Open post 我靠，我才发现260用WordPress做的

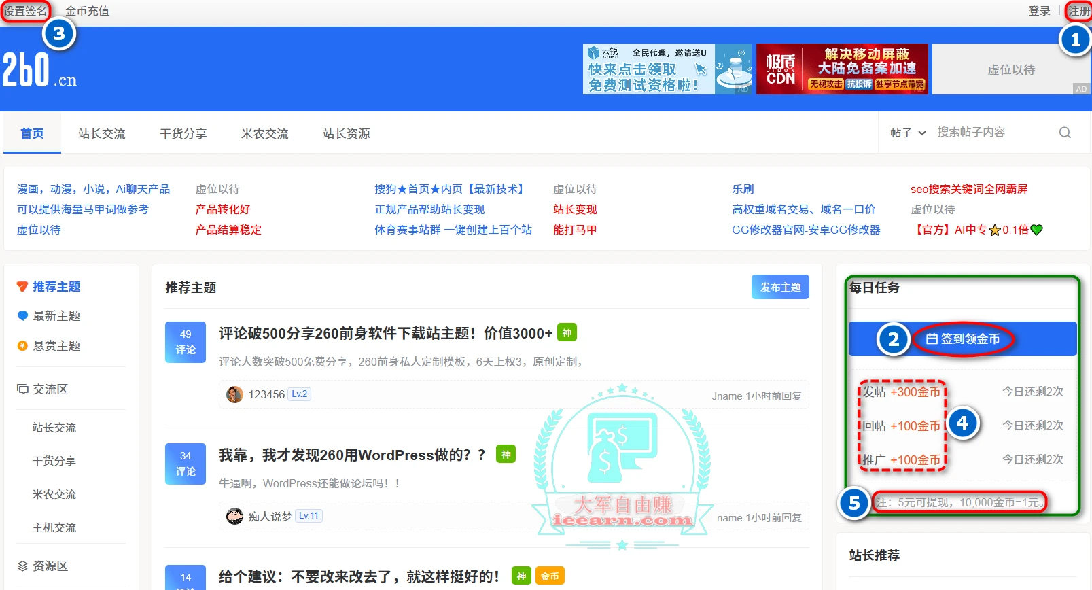click(x=352, y=455)
